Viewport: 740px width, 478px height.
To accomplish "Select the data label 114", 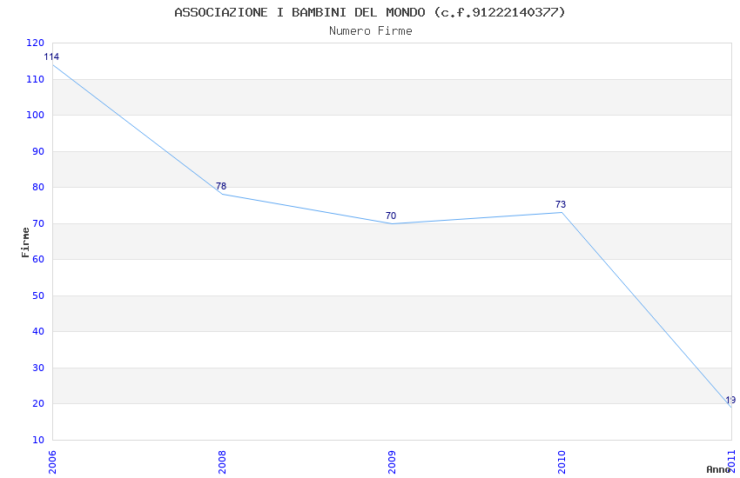I will (51, 57).
